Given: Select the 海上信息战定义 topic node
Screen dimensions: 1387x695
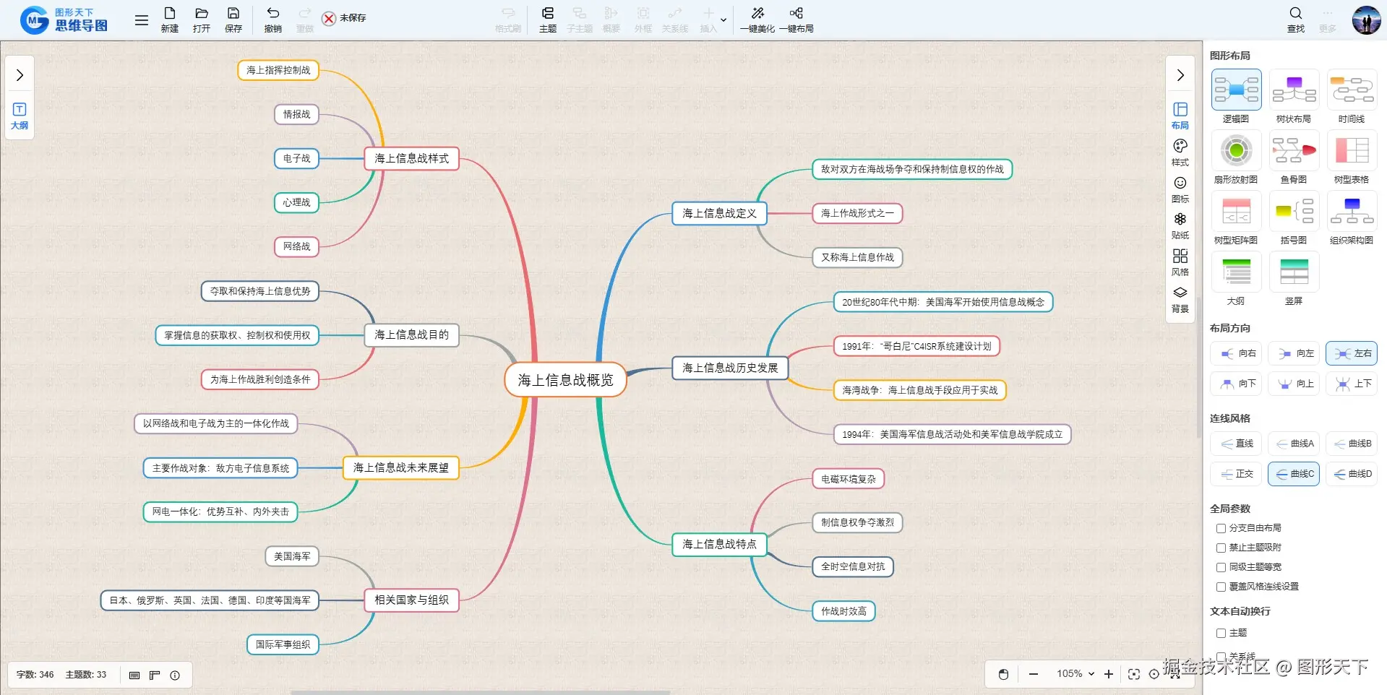Looking at the screenshot, I should click(719, 213).
